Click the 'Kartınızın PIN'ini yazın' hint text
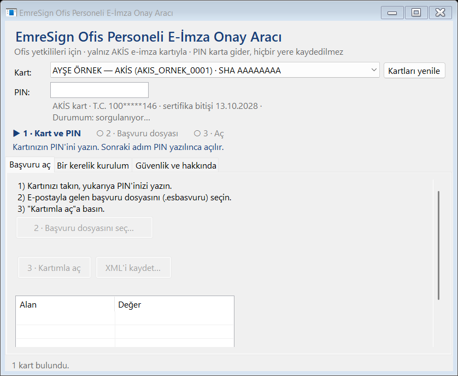The image size is (458, 376). coord(118,147)
